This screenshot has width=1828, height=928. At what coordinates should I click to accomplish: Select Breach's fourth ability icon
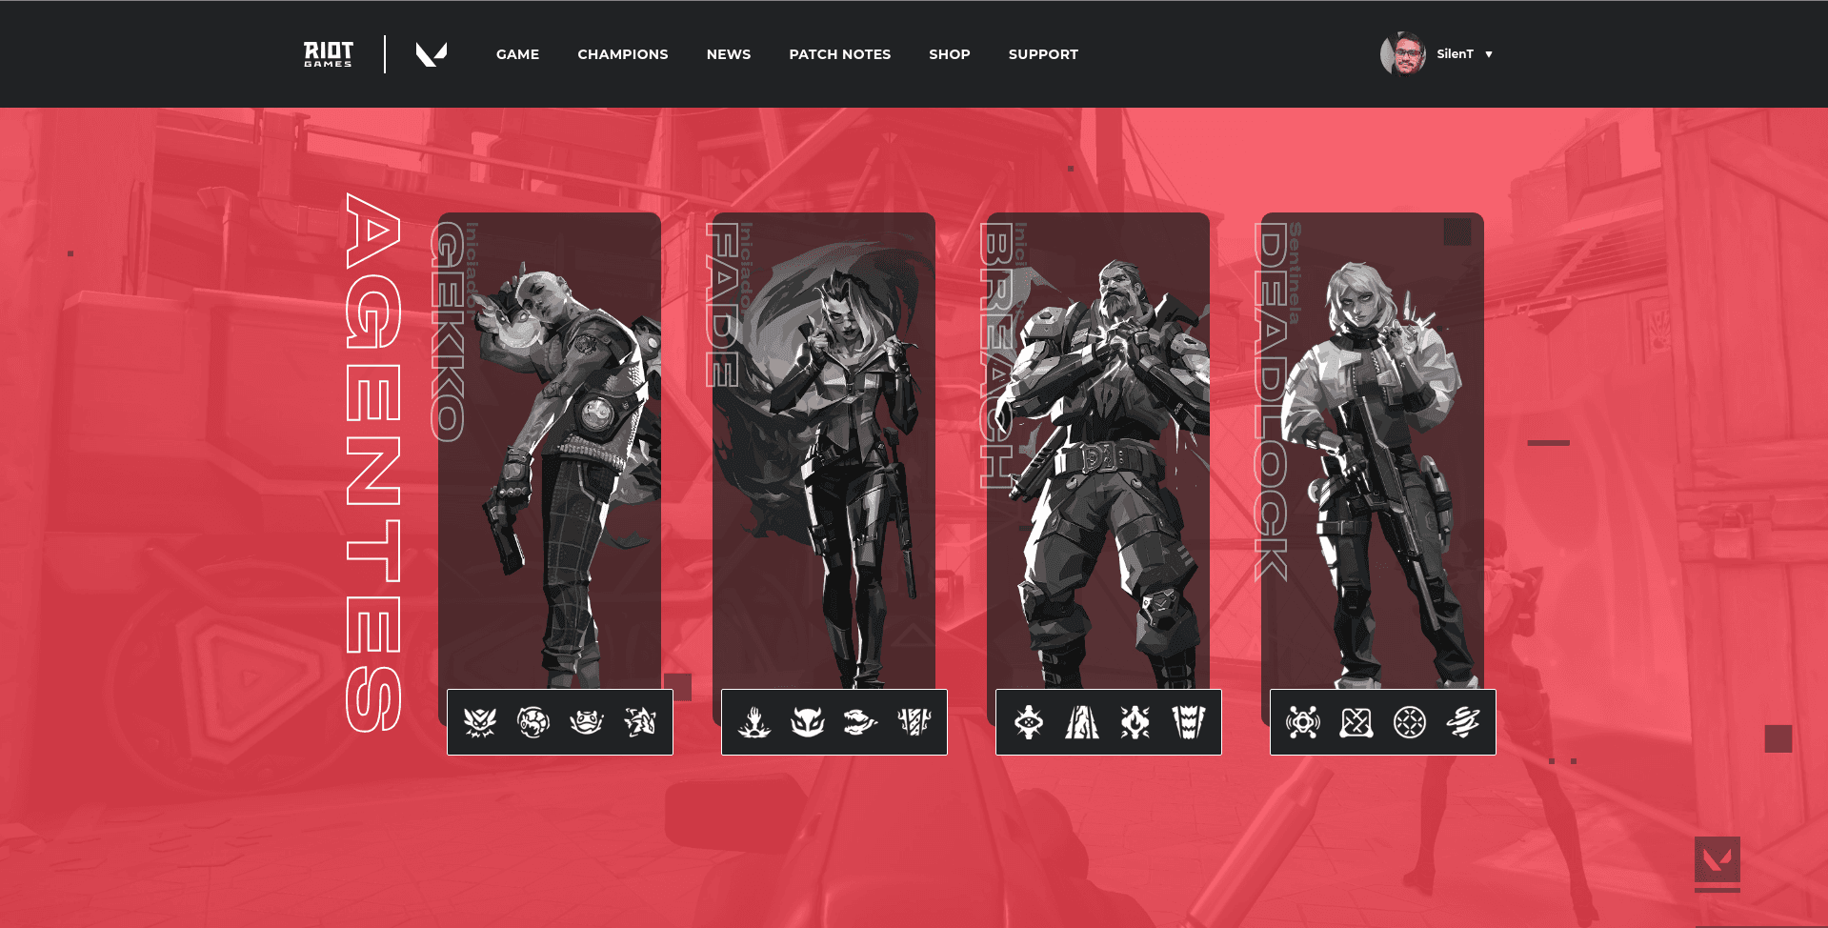pyautogui.click(x=1189, y=722)
